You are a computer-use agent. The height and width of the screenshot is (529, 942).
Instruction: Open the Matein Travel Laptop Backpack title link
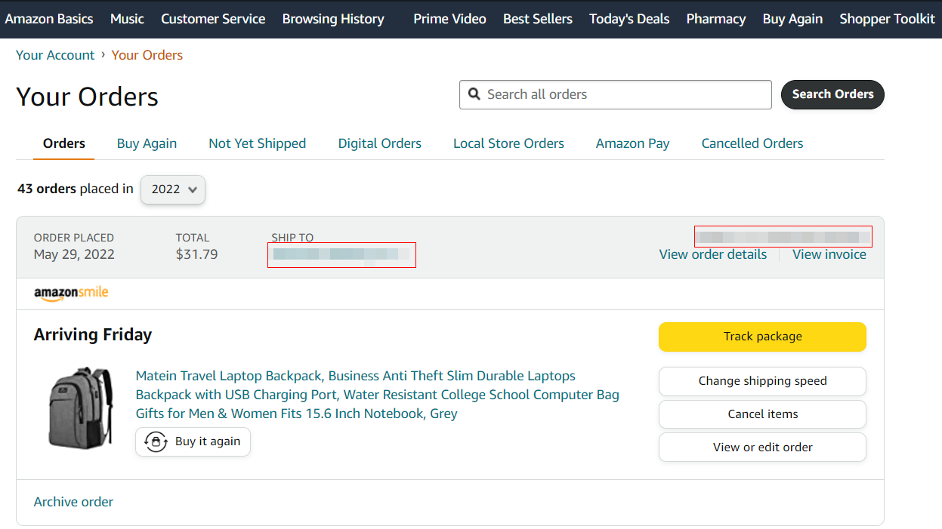378,395
